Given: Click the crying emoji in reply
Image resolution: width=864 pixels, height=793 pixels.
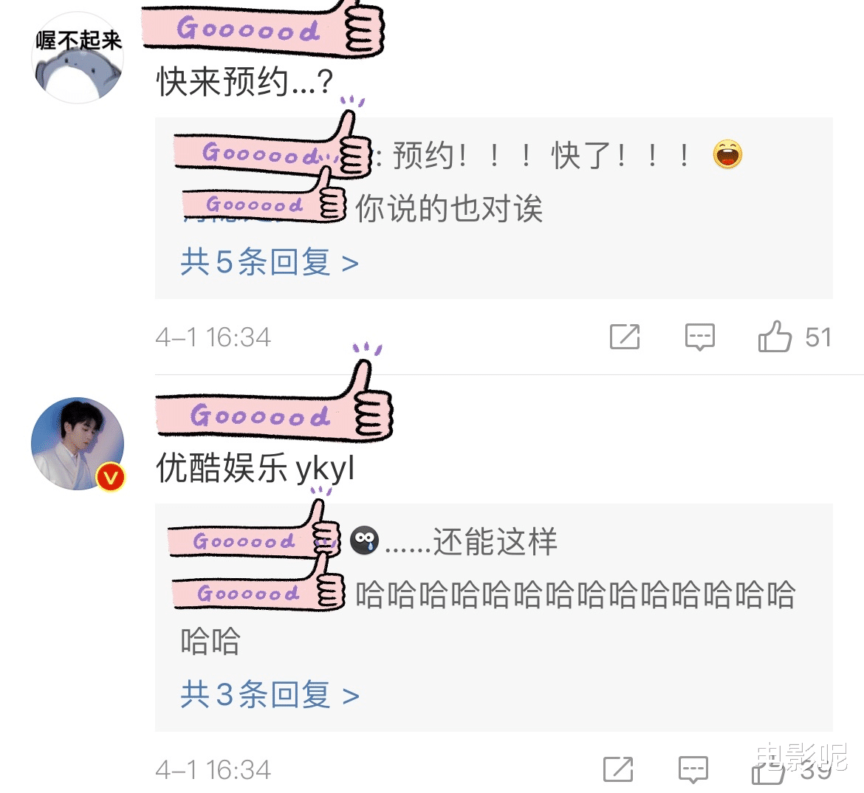Looking at the screenshot, I should pos(364,540).
